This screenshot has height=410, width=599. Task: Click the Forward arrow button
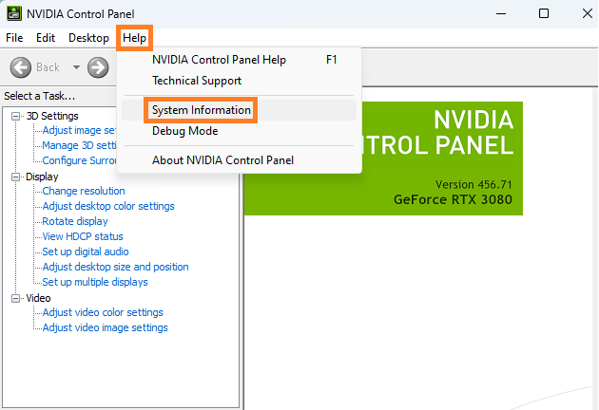[x=98, y=67]
